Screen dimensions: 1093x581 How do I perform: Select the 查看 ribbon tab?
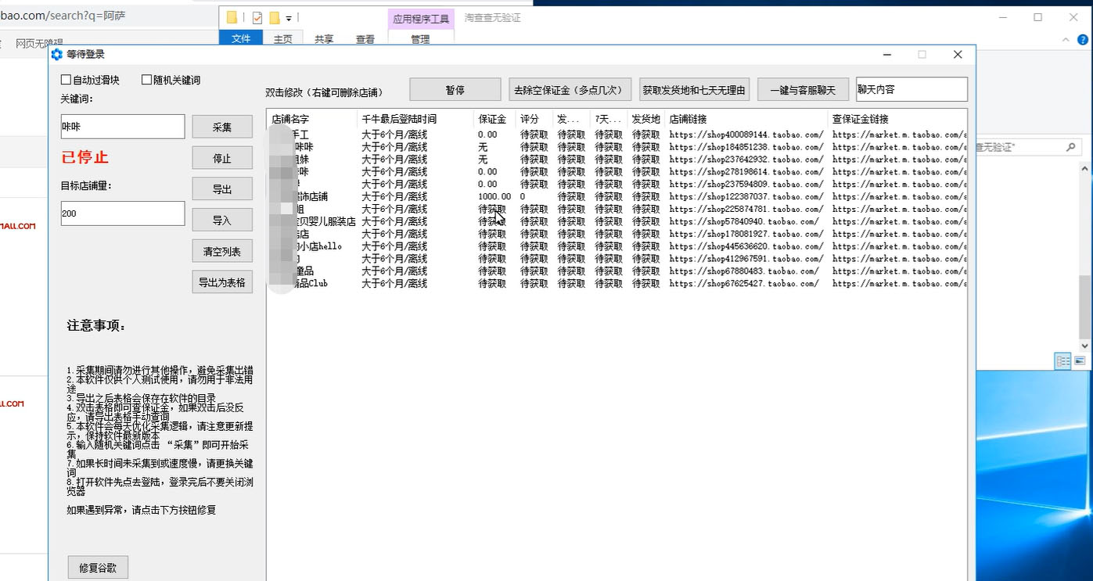[365, 39]
